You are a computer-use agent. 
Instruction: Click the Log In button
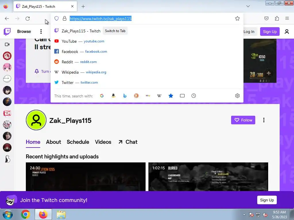[x=249, y=32]
